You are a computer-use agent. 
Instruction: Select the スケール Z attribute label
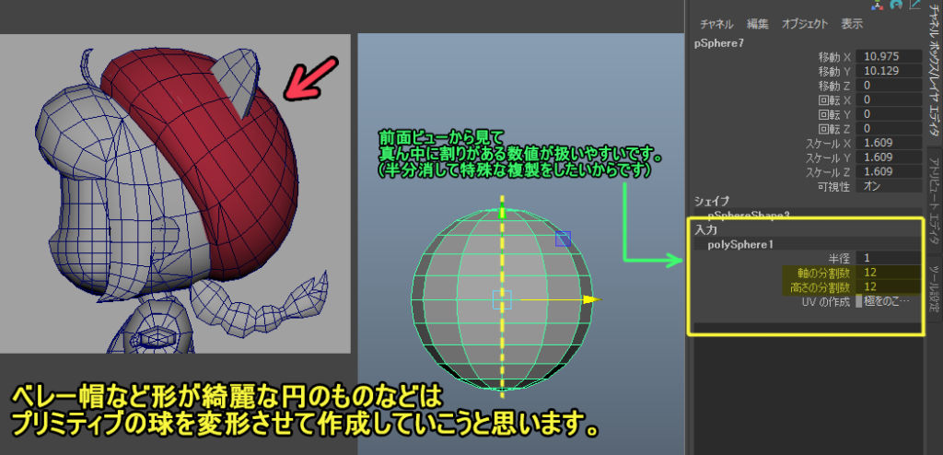828,172
